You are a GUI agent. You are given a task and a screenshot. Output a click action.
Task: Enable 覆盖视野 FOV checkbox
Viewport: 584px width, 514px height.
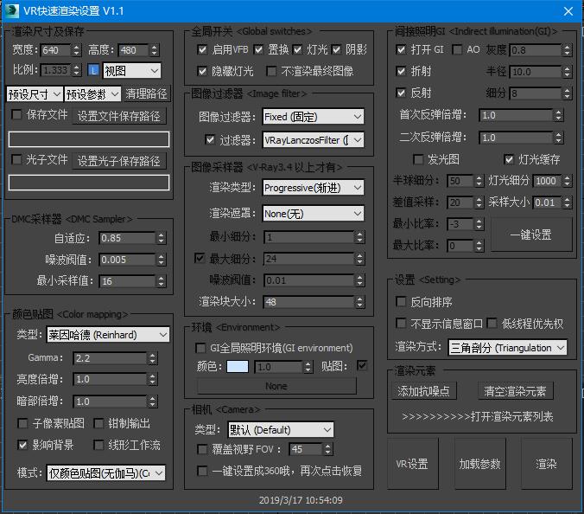(202, 449)
